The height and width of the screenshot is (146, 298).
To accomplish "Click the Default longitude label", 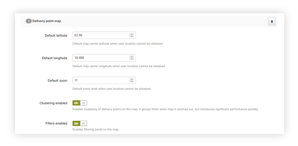I will click(x=54, y=58).
